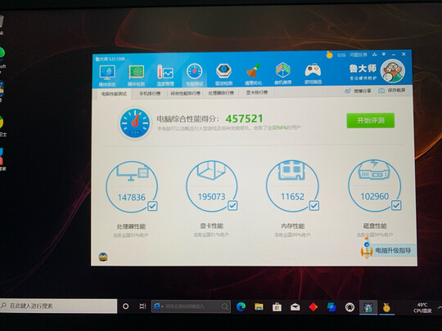Image resolution: width=442 pixels, height=331 pixels.
Task: Select the 性能测试 performance test module
Action: pos(195,75)
